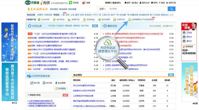
Task: Open 山东七市精准对接光伏扶贫项目 headline
Action: tap(44, 65)
